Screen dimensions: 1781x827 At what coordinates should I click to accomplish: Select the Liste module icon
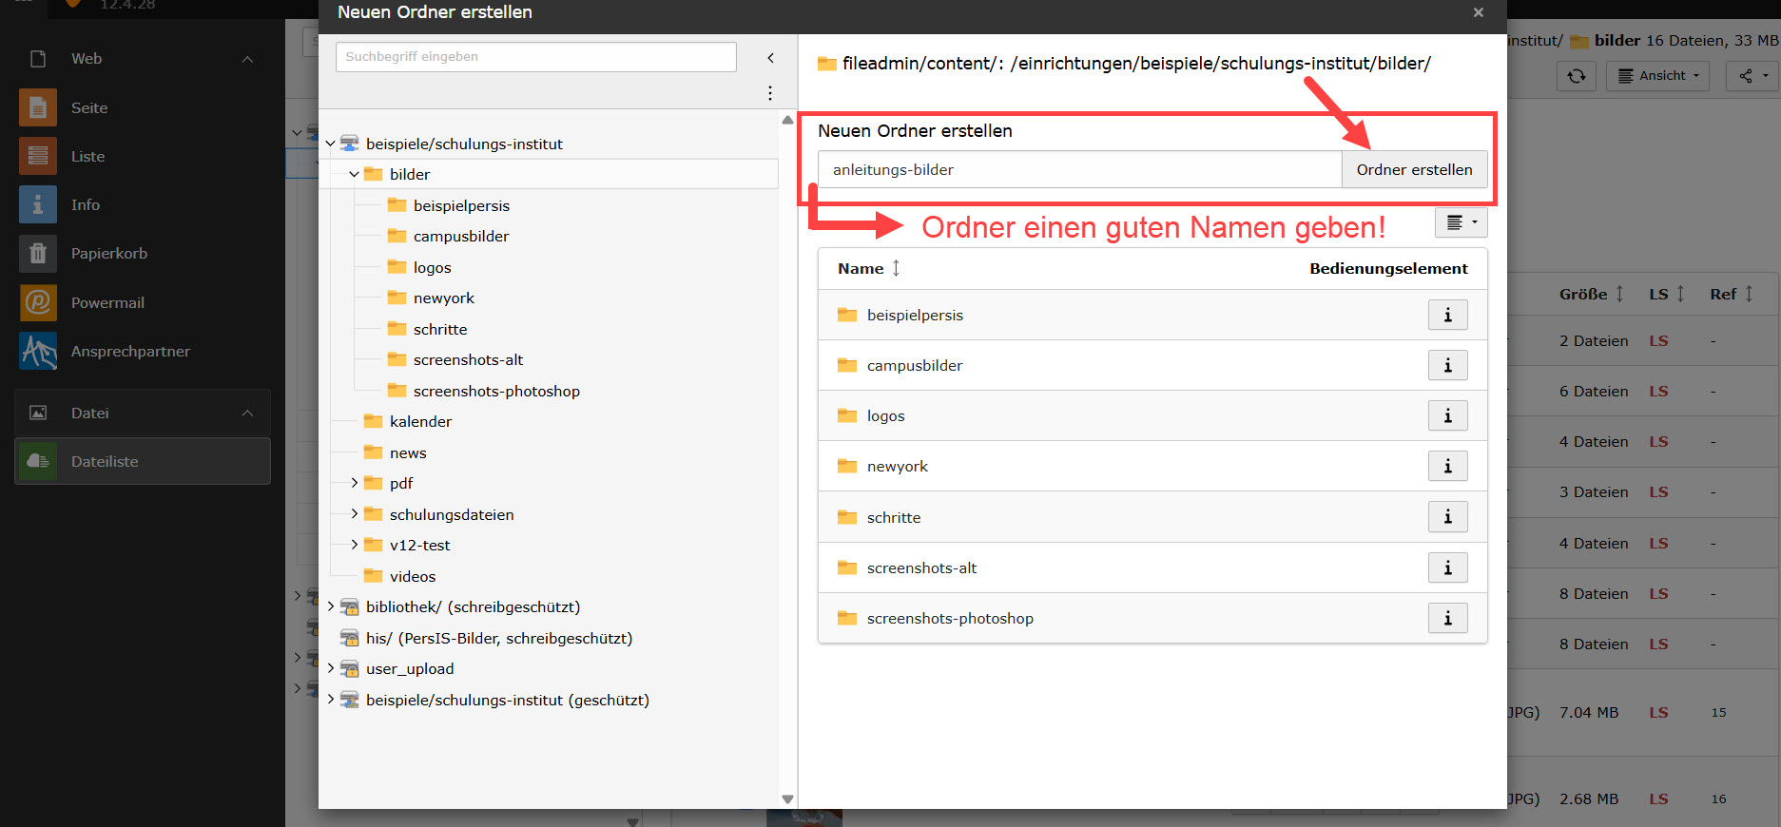point(38,156)
